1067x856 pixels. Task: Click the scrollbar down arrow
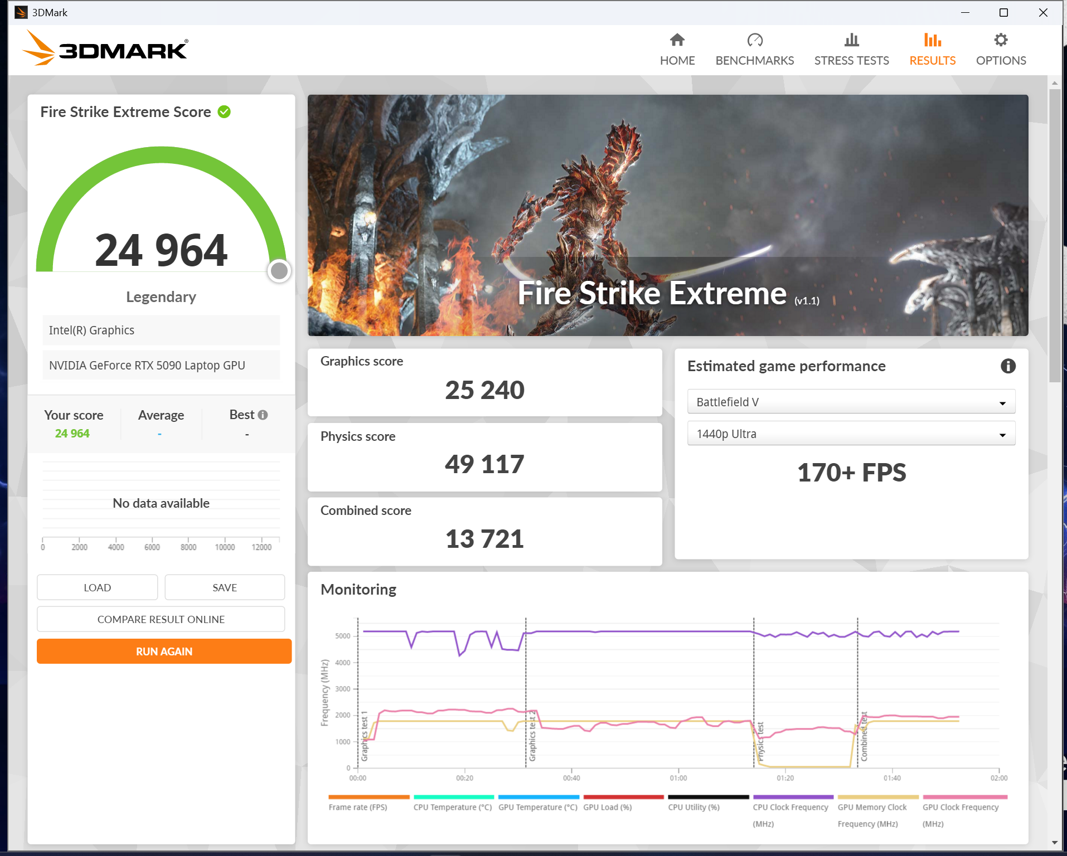pos(1055,843)
